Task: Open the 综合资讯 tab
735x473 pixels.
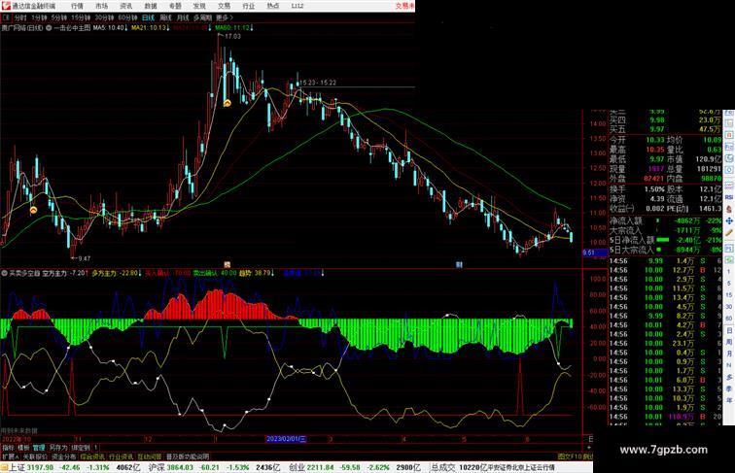Action: click(x=92, y=456)
